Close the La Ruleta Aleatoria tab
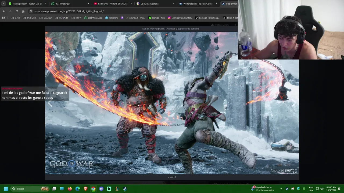Screen dimensions: 344x193 click(x=174, y=4)
